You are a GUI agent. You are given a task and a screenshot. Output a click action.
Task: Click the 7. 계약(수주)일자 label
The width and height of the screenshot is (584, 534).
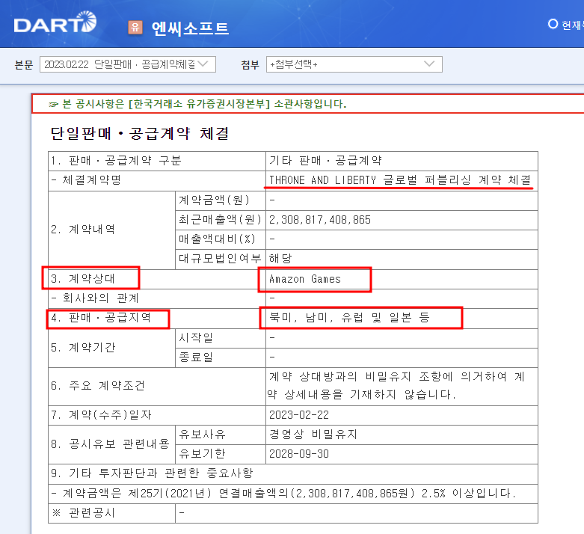[x=101, y=415]
